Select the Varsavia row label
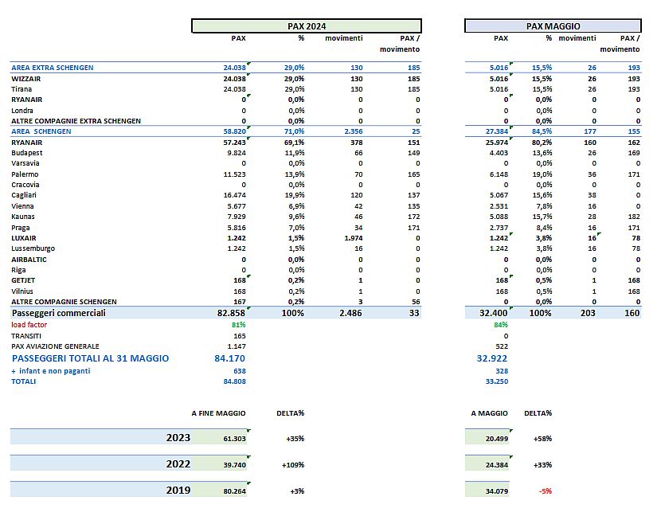Image resolution: width=657 pixels, height=516 pixels. pos(25,163)
